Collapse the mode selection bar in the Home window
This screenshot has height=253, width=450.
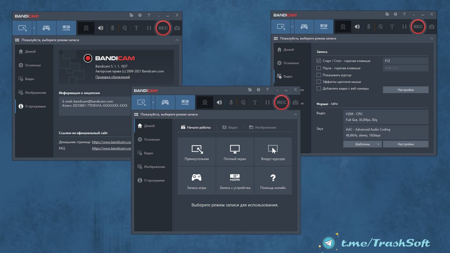(295, 115)
